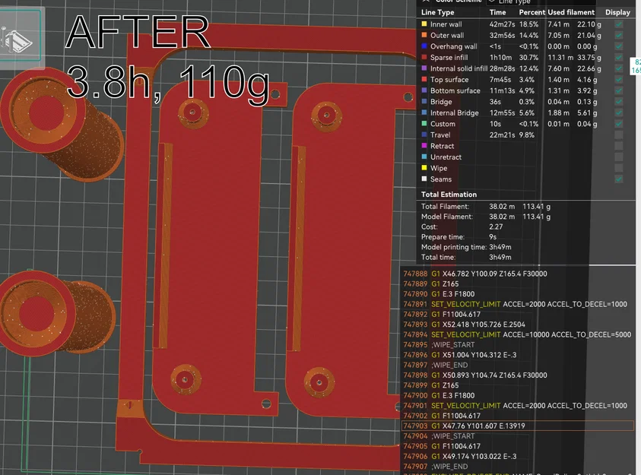Click Prepare time value 9s

pyautogui.click(x=493, y=237)
